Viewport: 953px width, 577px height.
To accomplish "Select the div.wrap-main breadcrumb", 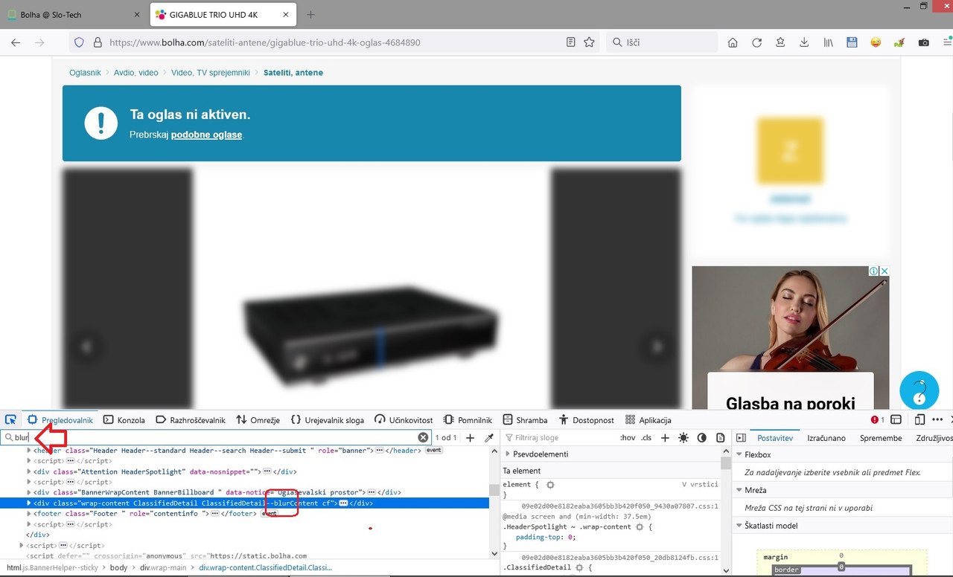I will pos(164,567).
